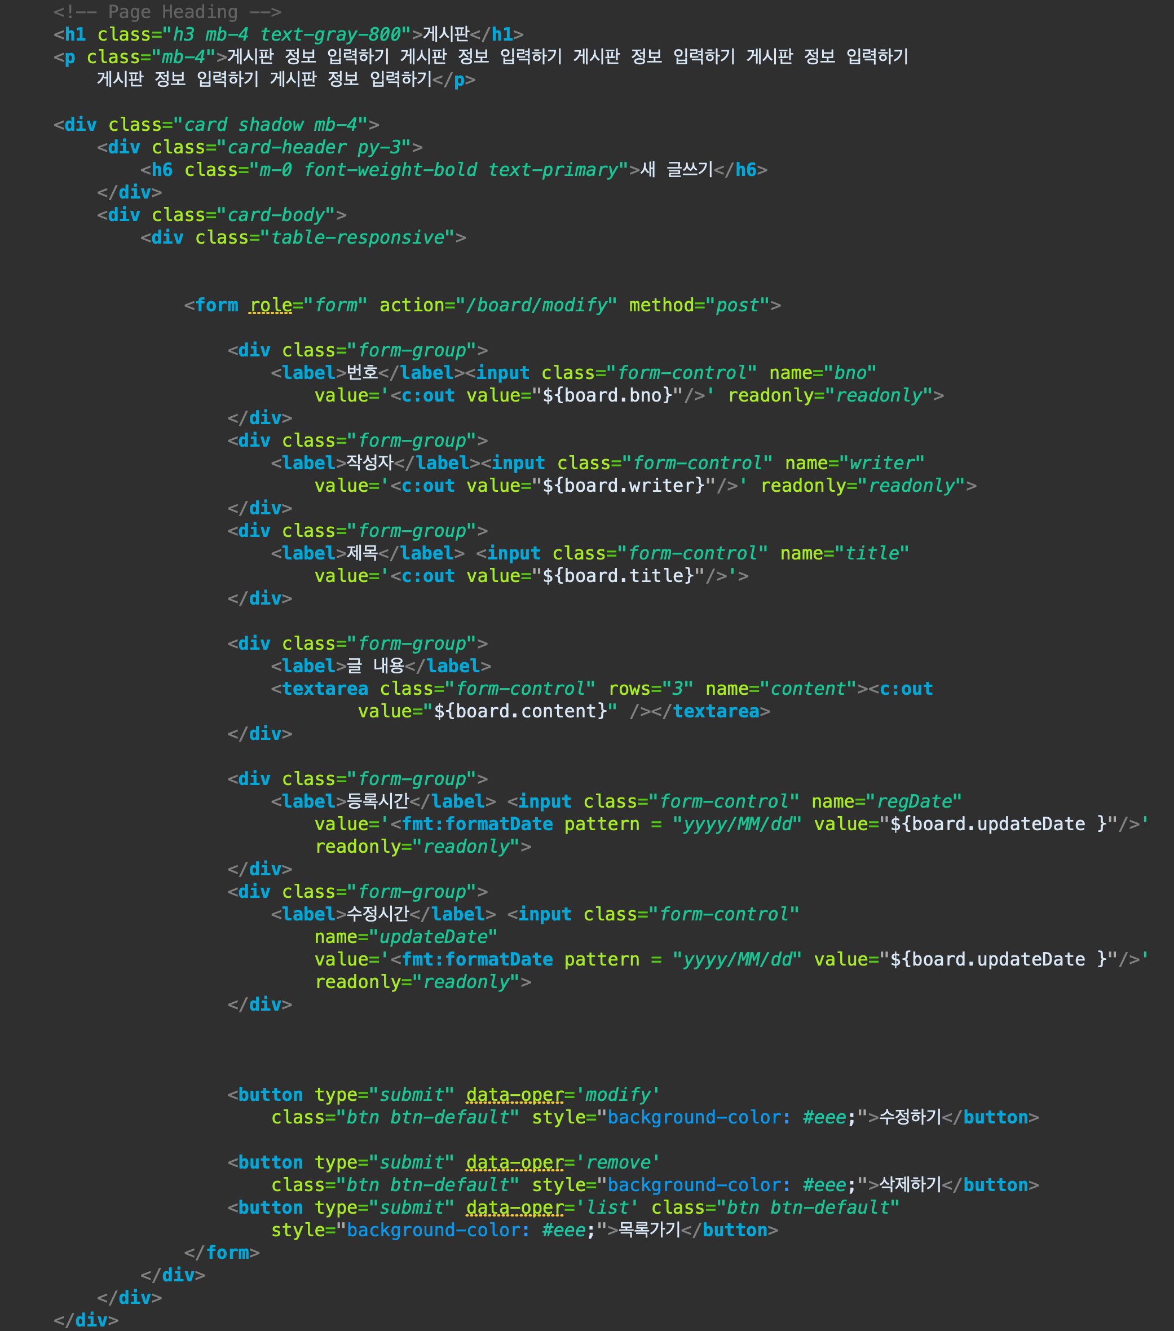Click the data-oper='list' attribute

tap(551, 1207)
